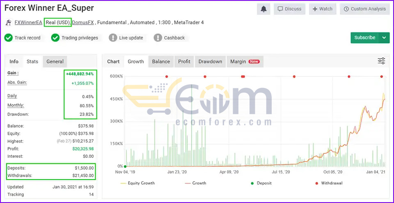
Task: Open the FXWinnerEA user link
Action: (28, 22)
